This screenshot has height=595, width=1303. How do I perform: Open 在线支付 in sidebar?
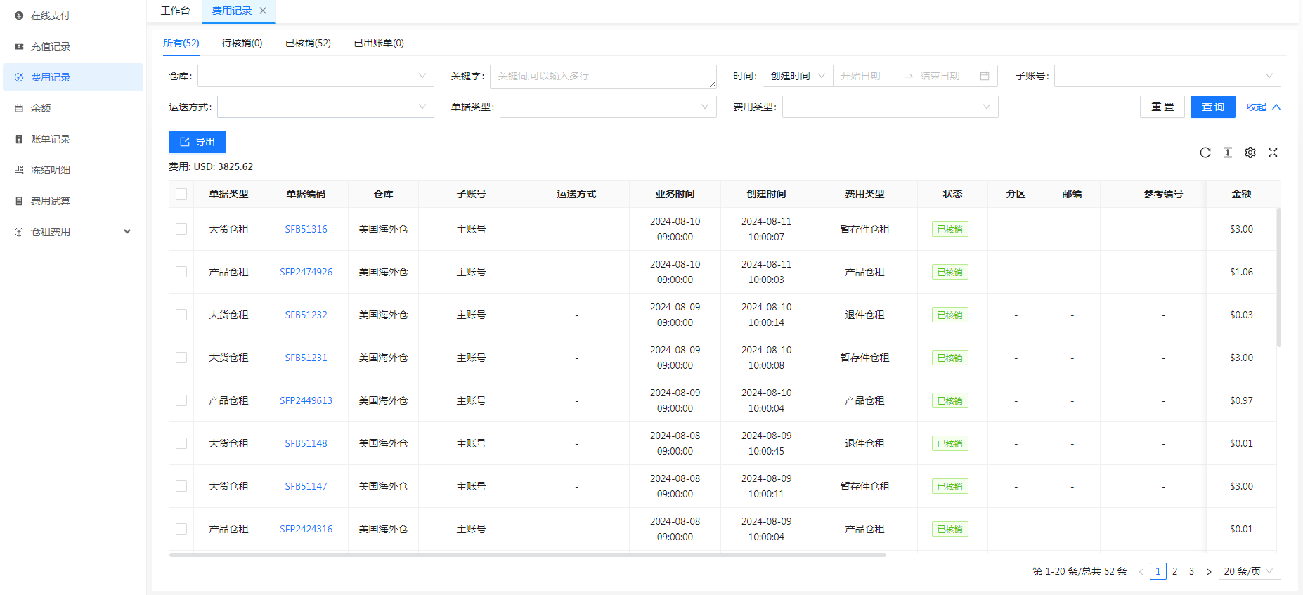pos(51,15)
